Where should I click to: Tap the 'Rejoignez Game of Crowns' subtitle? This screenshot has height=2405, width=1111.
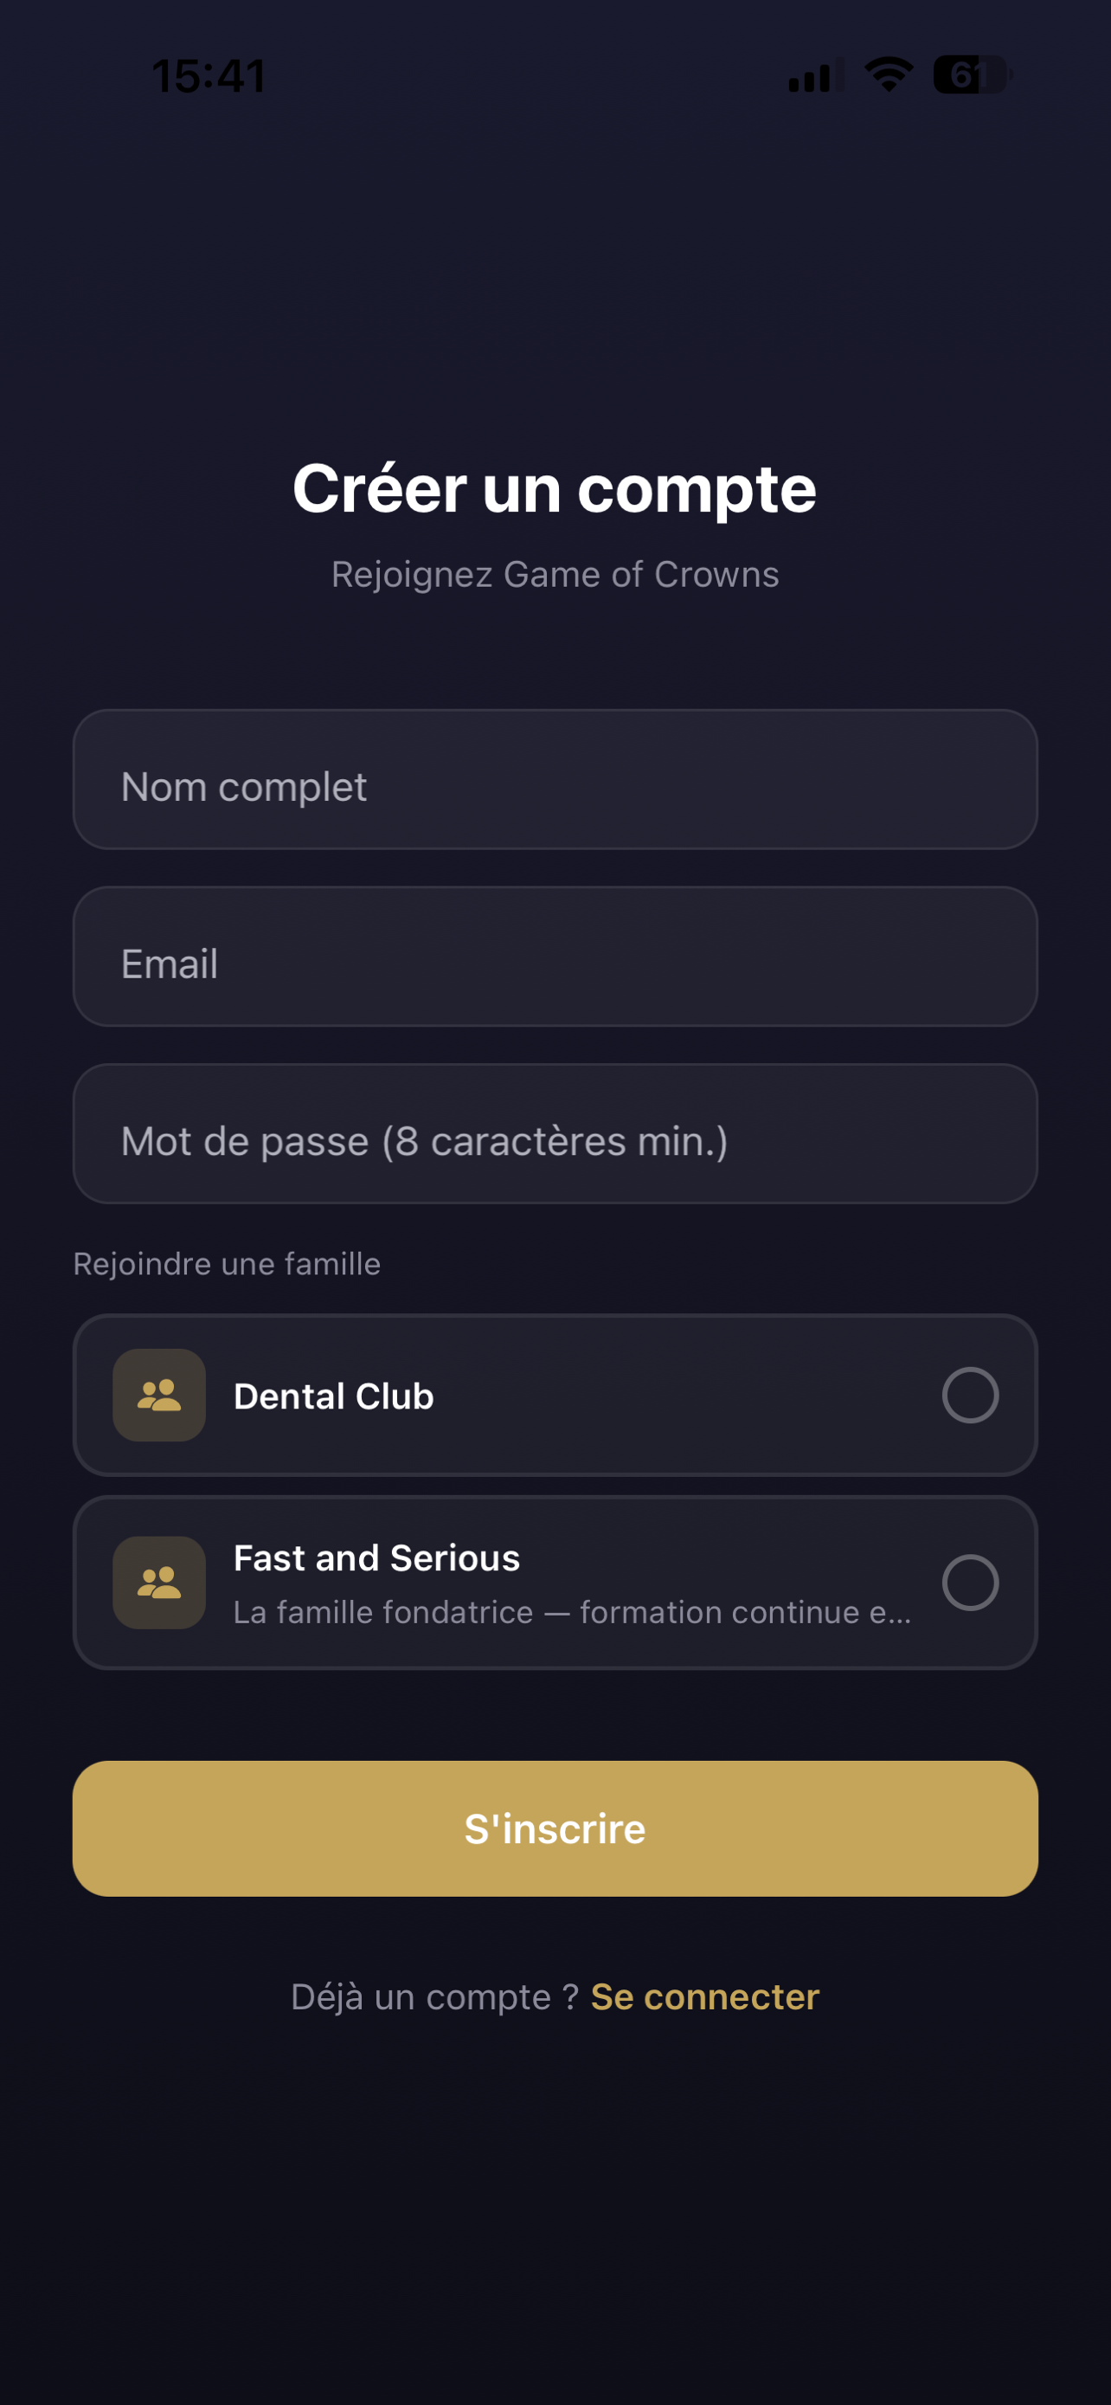click(x=555, y=575)
